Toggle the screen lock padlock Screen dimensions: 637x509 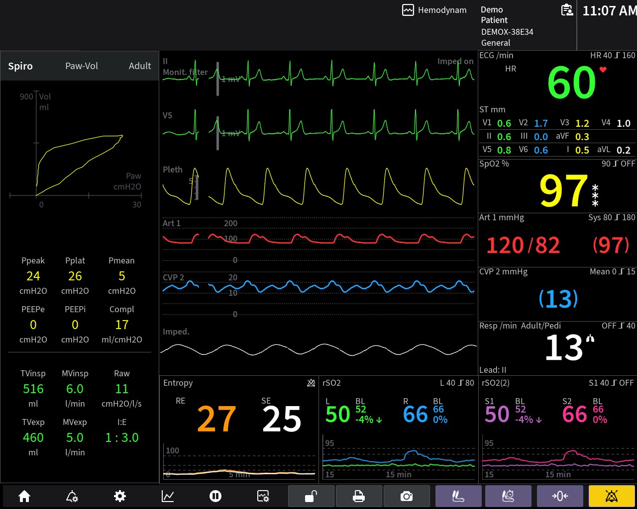(311, 496)
